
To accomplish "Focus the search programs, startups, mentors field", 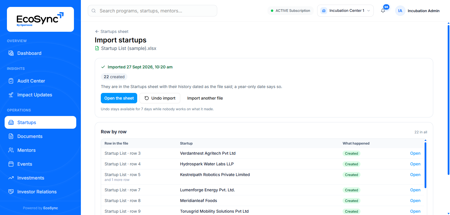I will click(153, 11).
